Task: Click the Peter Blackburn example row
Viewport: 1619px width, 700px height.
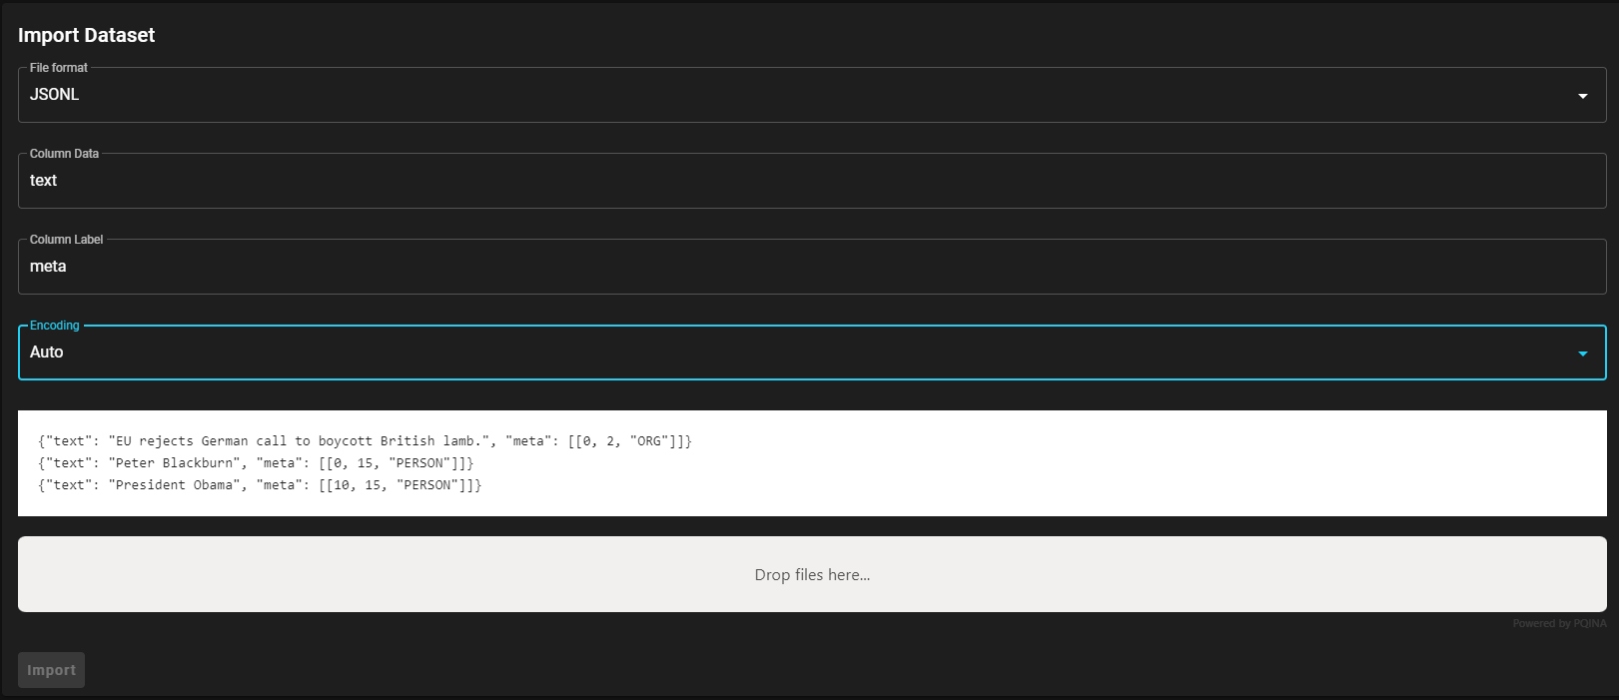Action: pos(256,462)
